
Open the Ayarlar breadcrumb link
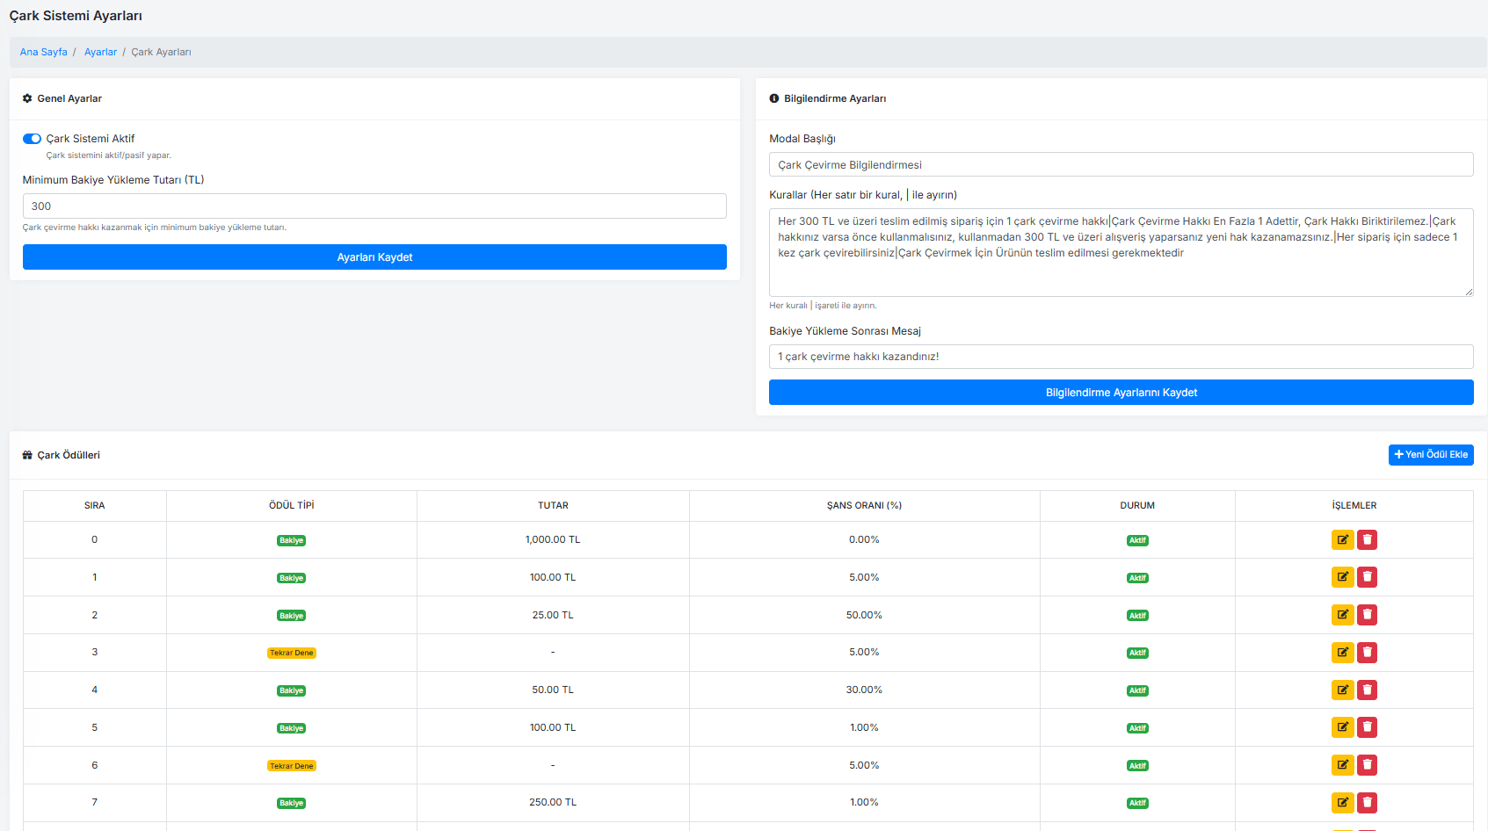coord(100,52)
